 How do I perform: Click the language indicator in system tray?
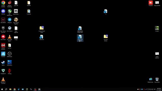(155, 89)
